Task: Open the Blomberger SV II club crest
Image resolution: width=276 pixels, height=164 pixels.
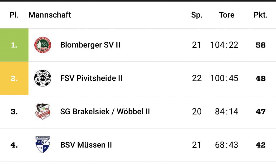Action: click(x=43, y=45)
